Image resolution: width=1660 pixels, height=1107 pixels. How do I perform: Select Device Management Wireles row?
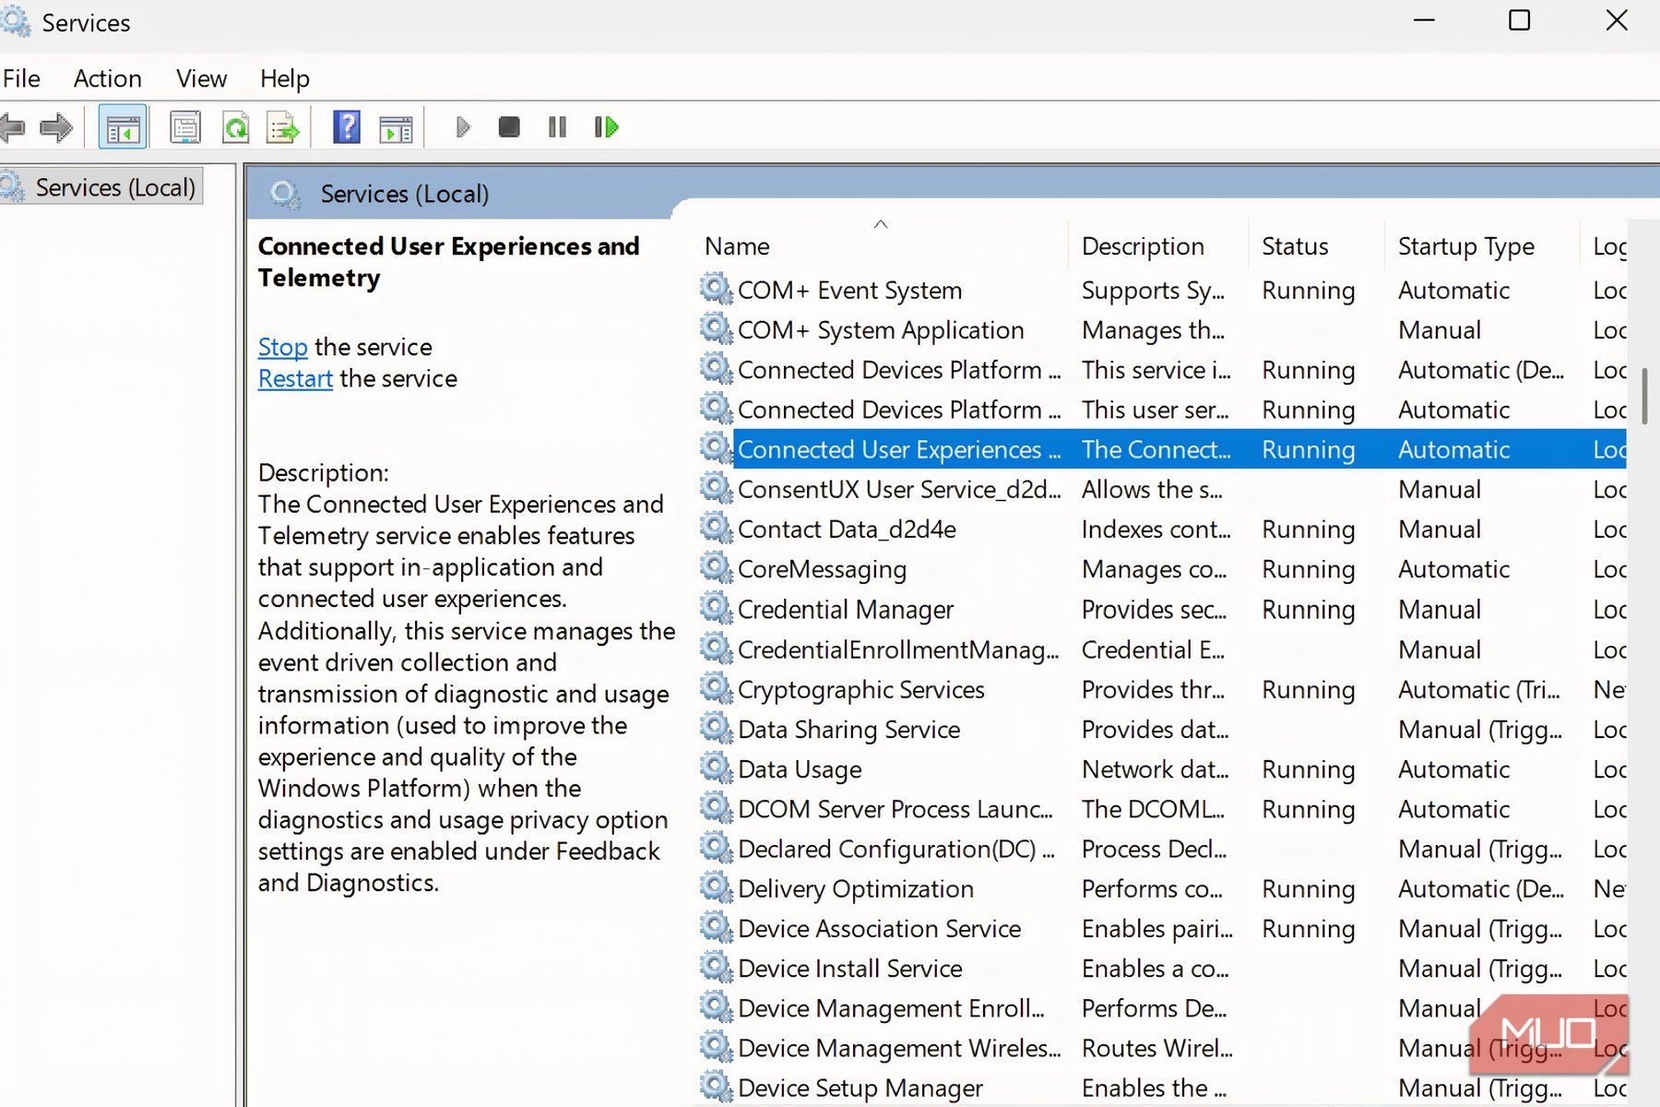click(x=1162, y=1048)
